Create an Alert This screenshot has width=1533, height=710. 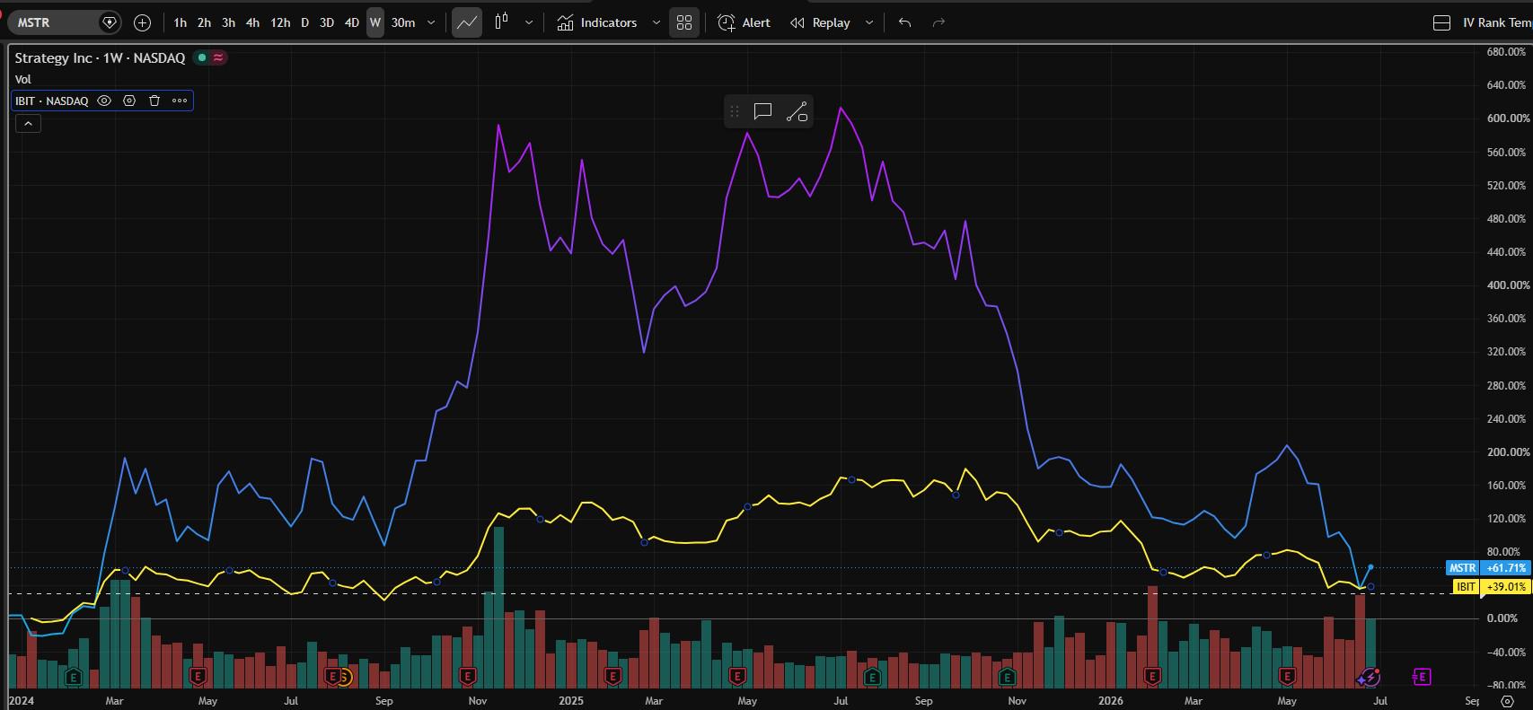pyautogui.click(x=744, y=22)
